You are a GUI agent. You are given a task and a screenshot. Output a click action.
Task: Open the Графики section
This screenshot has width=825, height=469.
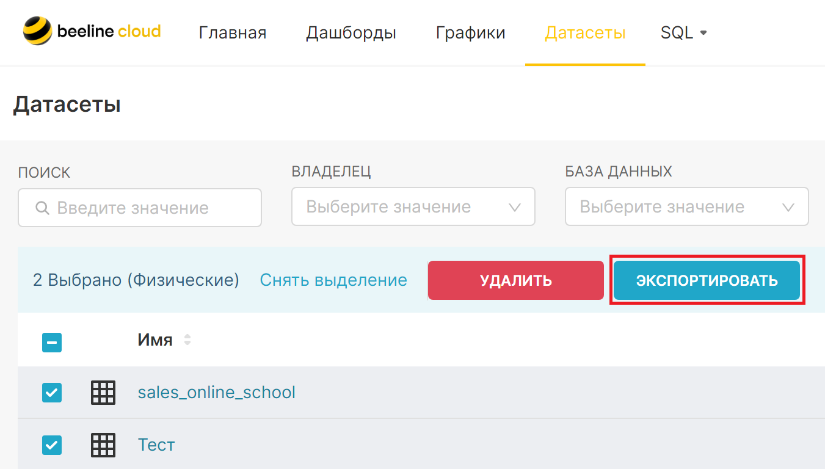click(471, 32)
